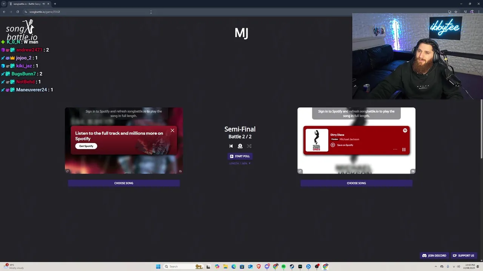Click the MJ bracket title text
This screenshot has width=483, height=271.
pos(241,33)
